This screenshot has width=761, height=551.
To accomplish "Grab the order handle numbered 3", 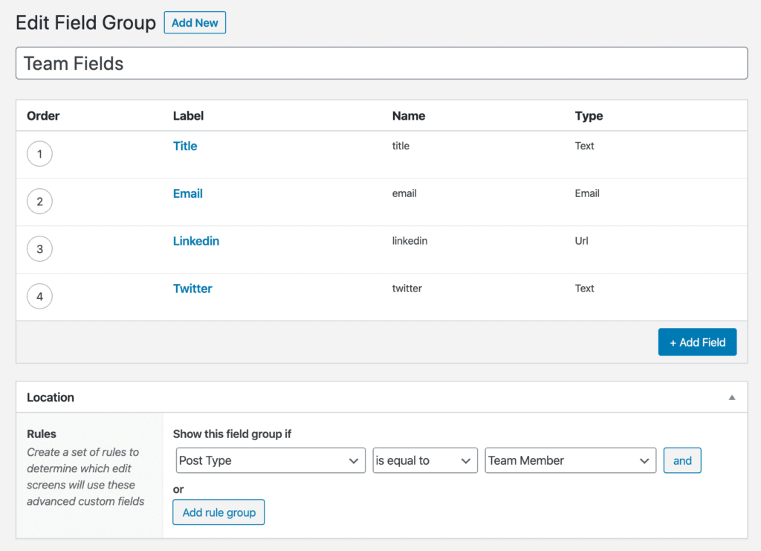I will 40,249.
